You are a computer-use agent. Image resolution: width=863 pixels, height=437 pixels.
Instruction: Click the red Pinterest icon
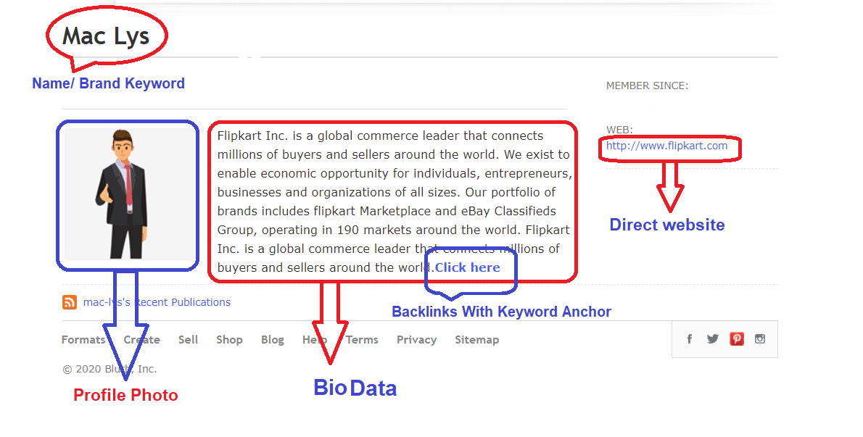(737, 338)
